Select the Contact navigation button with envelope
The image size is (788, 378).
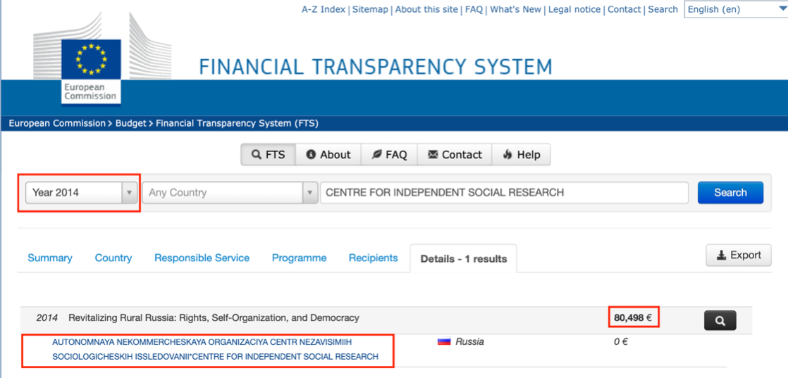point(455,155)
